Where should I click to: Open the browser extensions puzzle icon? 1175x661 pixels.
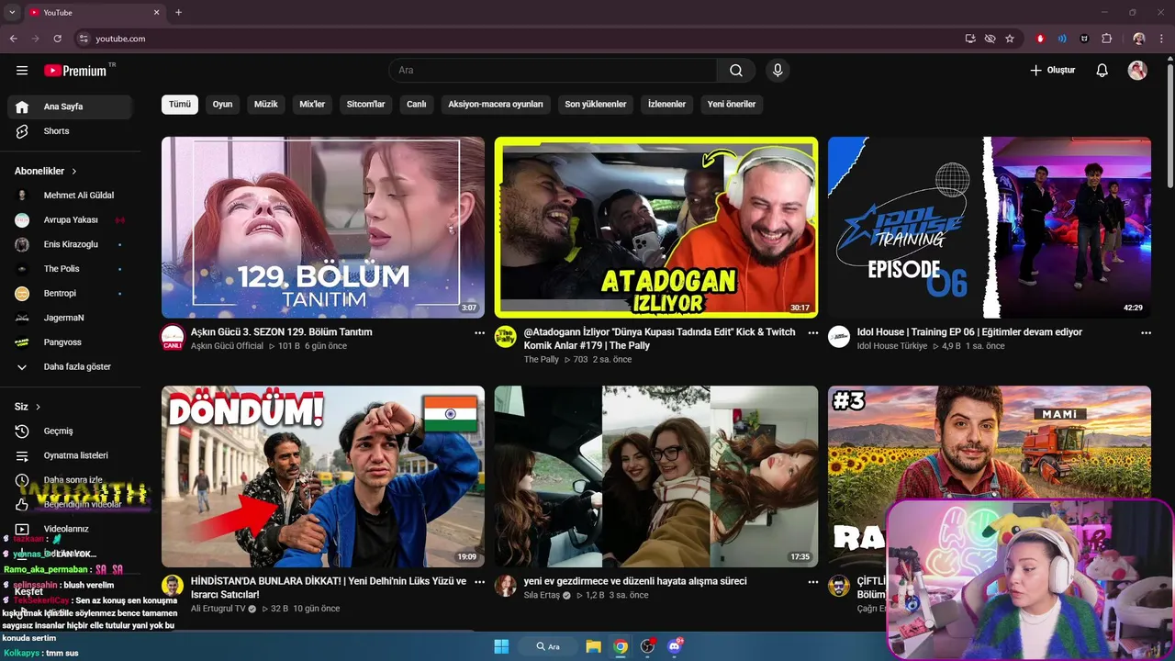click(1107, 39)
